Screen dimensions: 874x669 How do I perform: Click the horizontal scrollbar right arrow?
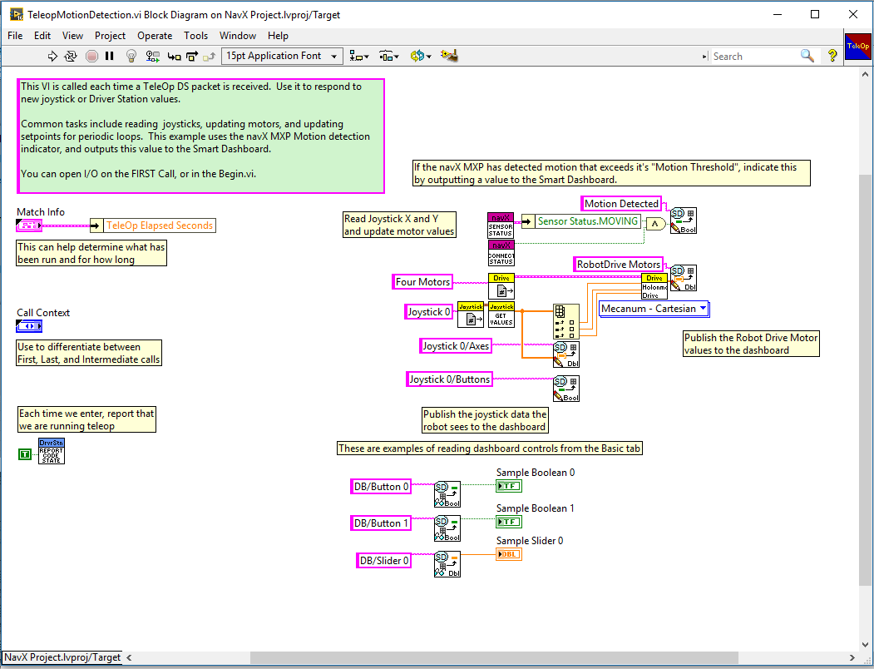[852, 658]
